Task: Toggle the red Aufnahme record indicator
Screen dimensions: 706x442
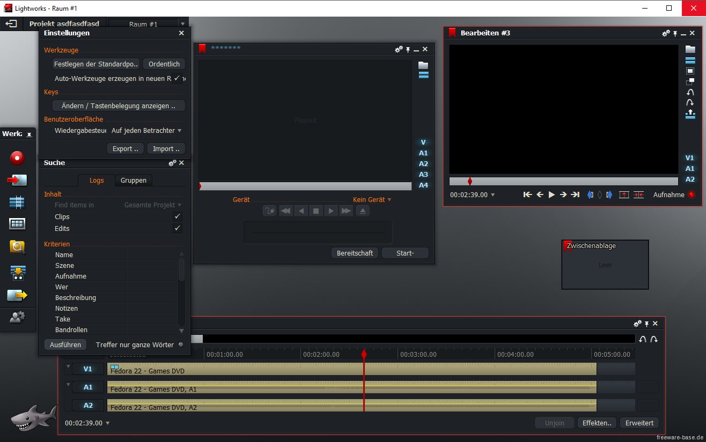Action: (691, 195)
